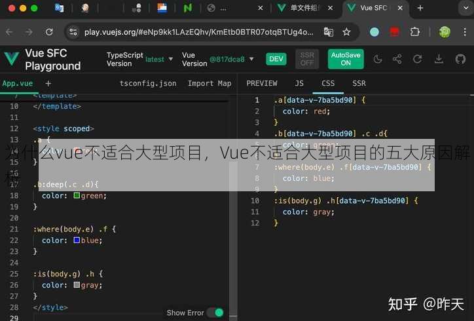Viewport: 474px width, 321px height.
Task: Click ':is(body.g) .h[data-v-7ba5bd90]' in CSS output
Action: pyautogui.click(x=341, y=200)
